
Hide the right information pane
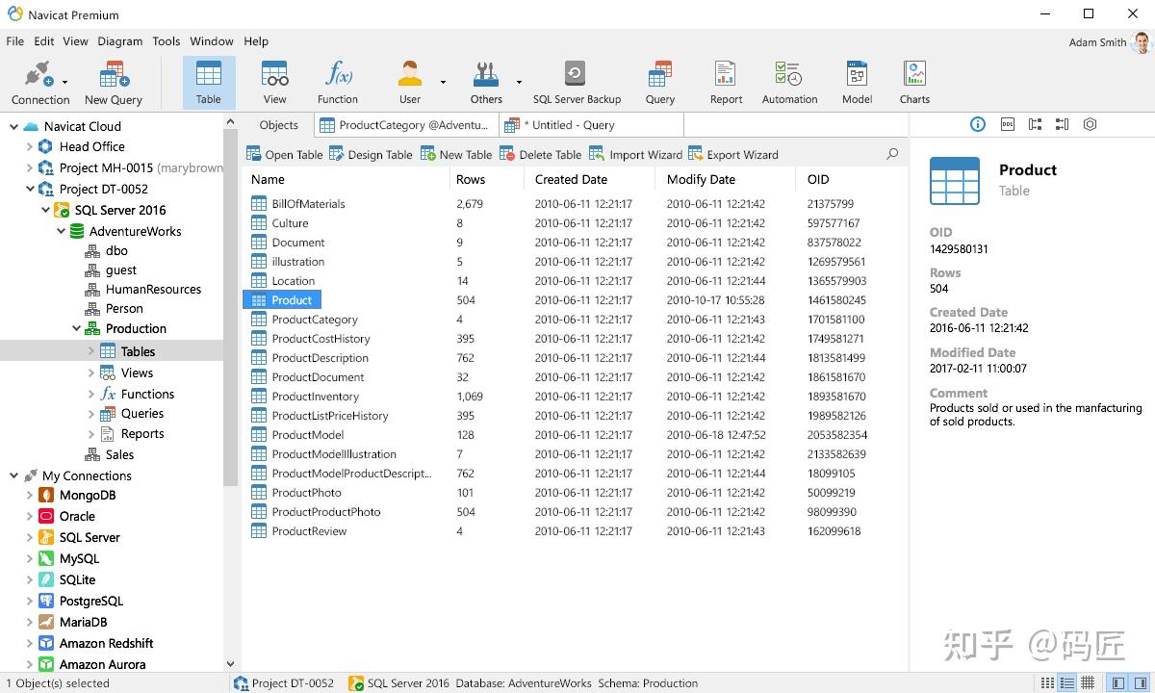click(x=1142, y=682)
